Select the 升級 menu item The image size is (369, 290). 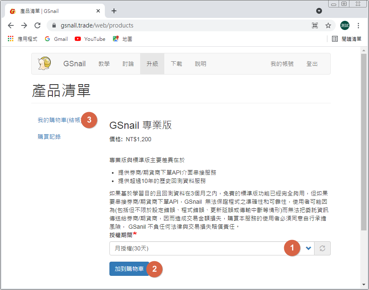(152, 64)
